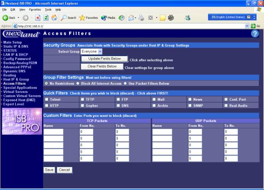The image size is (264, 190).
Task: Open the File menu
Action: pos(5,10)
